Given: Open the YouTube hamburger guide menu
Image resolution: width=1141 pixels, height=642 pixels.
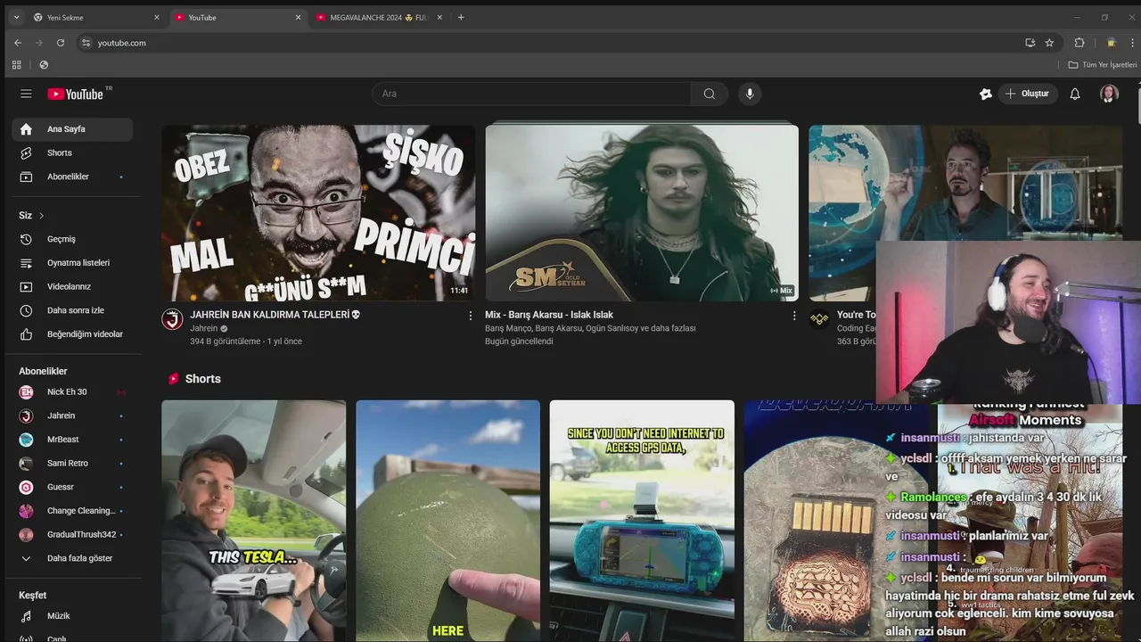Looking at the screenshot, I should [26, 94].
